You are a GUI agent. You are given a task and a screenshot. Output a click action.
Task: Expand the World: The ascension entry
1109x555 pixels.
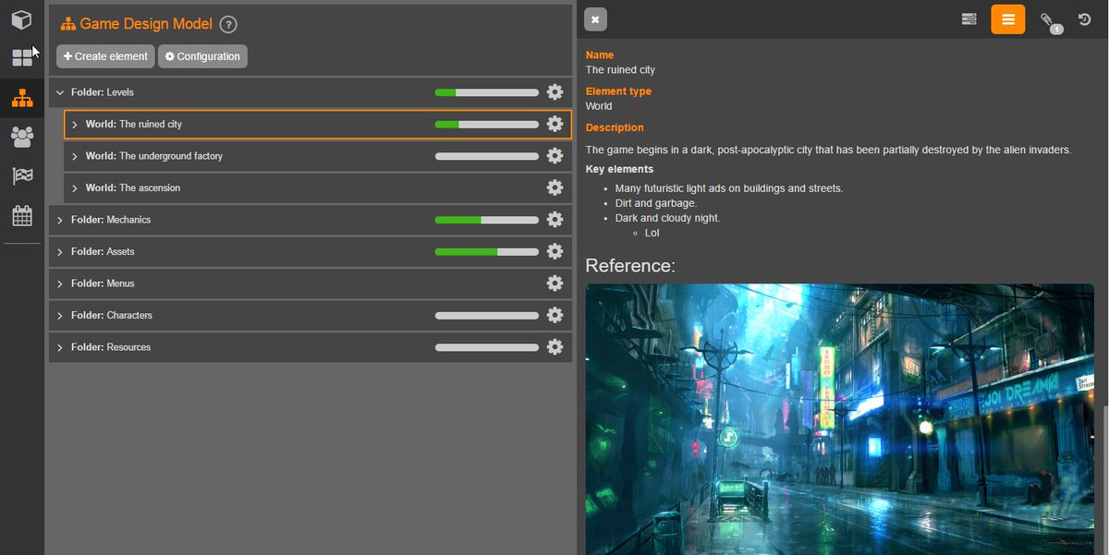(x=75, y=187)
